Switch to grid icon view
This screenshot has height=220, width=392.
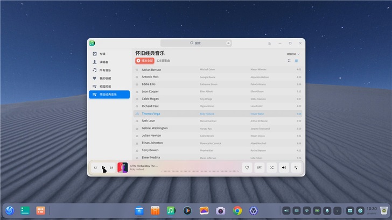(289, 61)
